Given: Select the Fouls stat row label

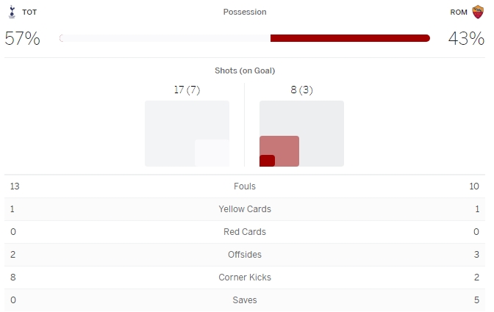Looking at the screenshot, I should pos(245,186).
